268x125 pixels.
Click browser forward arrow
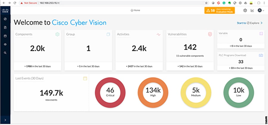tap(9, 3)
